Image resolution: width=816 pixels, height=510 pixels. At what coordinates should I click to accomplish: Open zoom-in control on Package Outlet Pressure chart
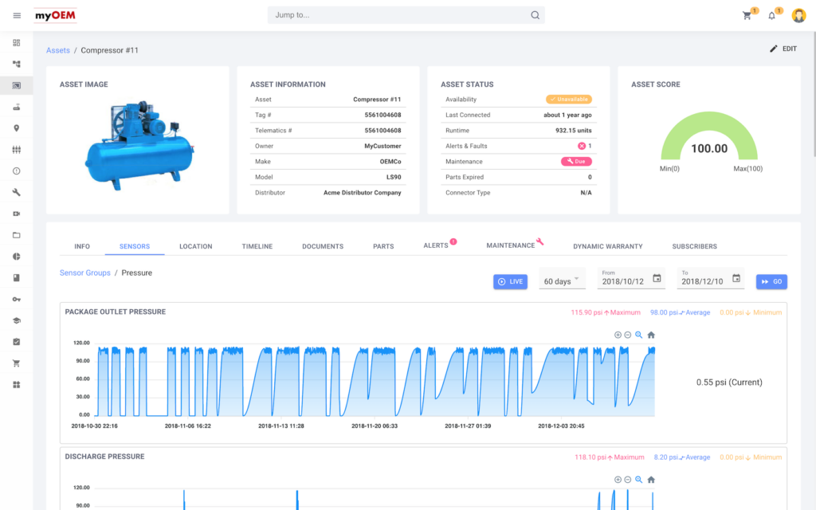click(618, 335)
